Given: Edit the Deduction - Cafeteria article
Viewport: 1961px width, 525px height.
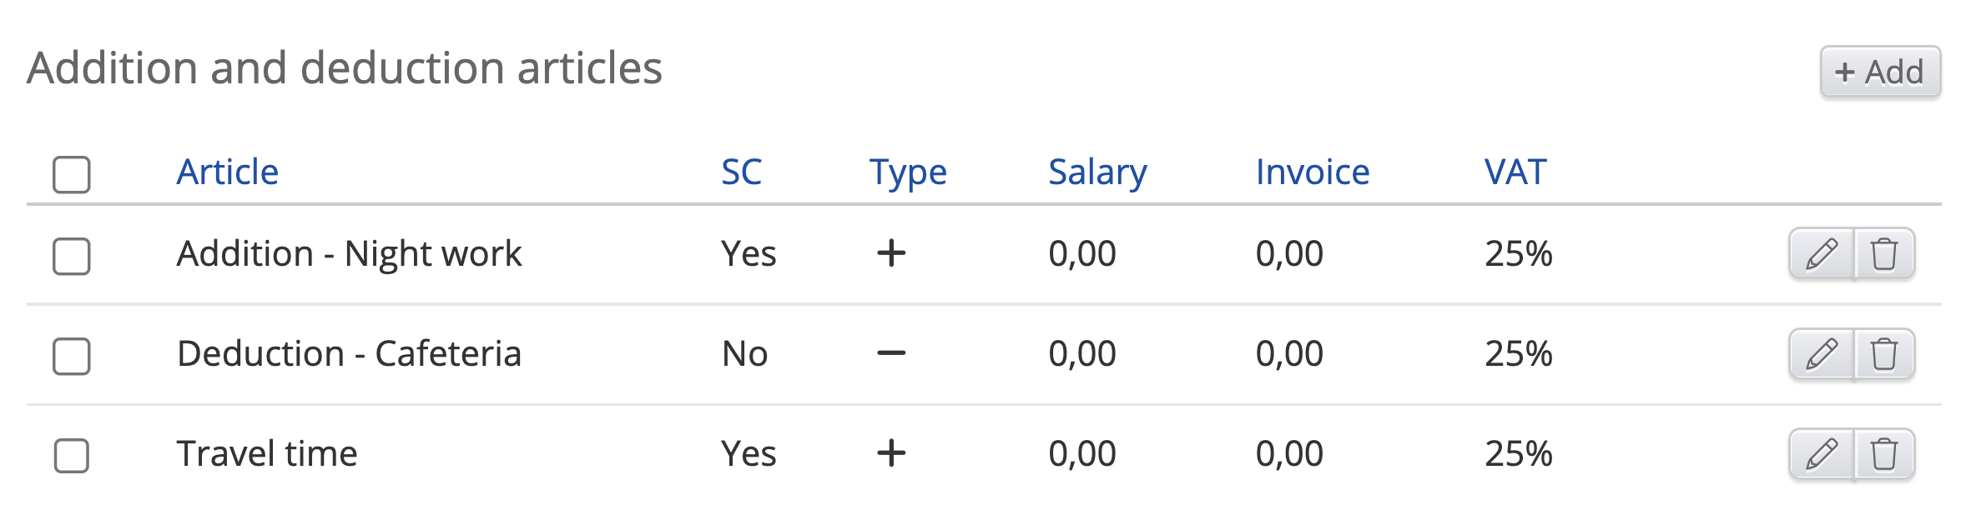Looking at the screenshot, I should (1822, 354).
